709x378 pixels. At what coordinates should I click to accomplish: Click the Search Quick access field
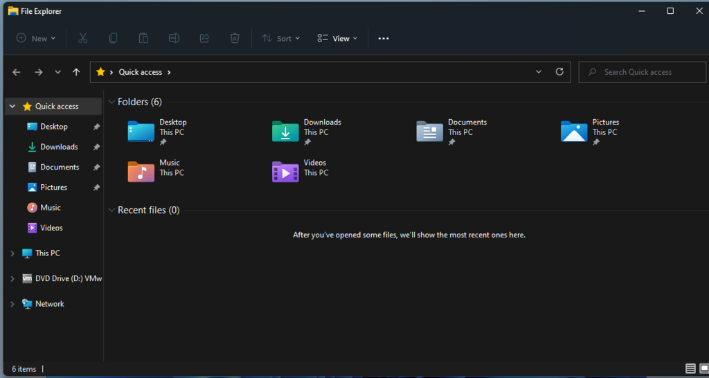click(x=642, y=72)
